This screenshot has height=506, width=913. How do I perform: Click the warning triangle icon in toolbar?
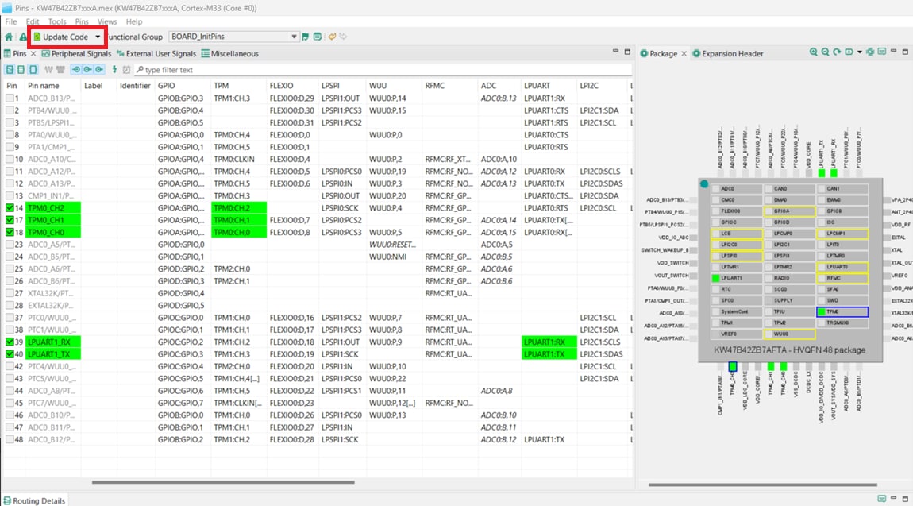tap(22, 37)
